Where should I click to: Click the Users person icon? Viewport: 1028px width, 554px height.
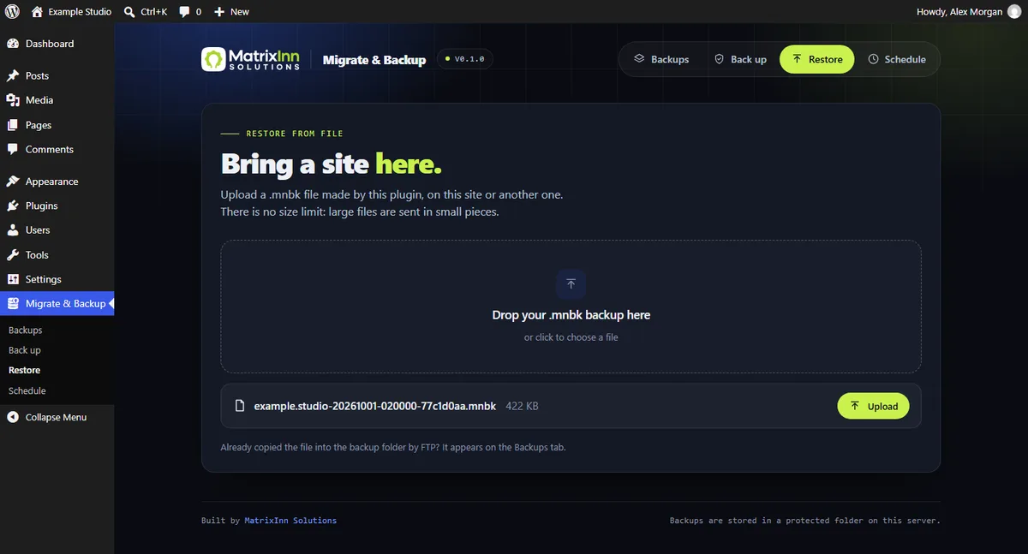pos(13,230)
